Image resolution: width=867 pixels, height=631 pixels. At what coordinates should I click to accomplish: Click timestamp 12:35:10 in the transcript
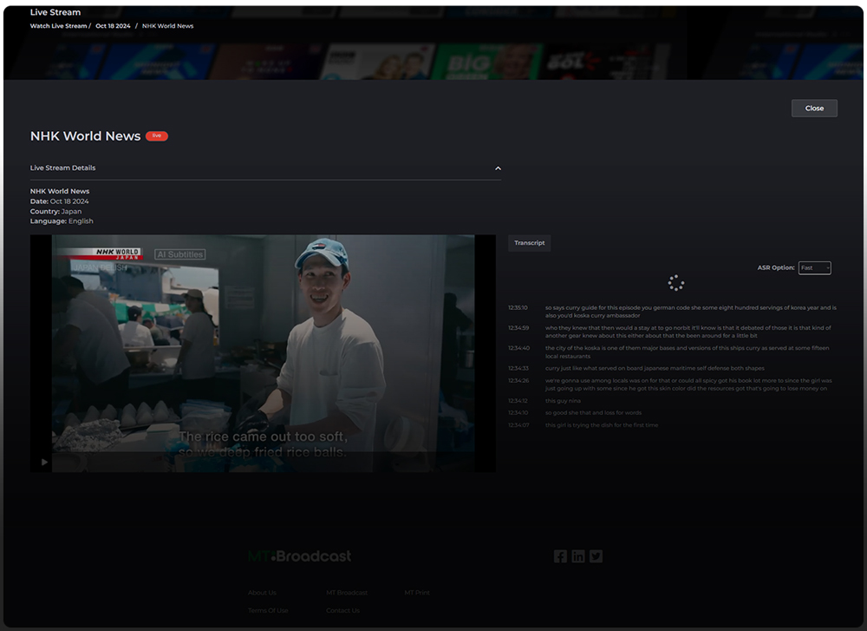[517, 307]
